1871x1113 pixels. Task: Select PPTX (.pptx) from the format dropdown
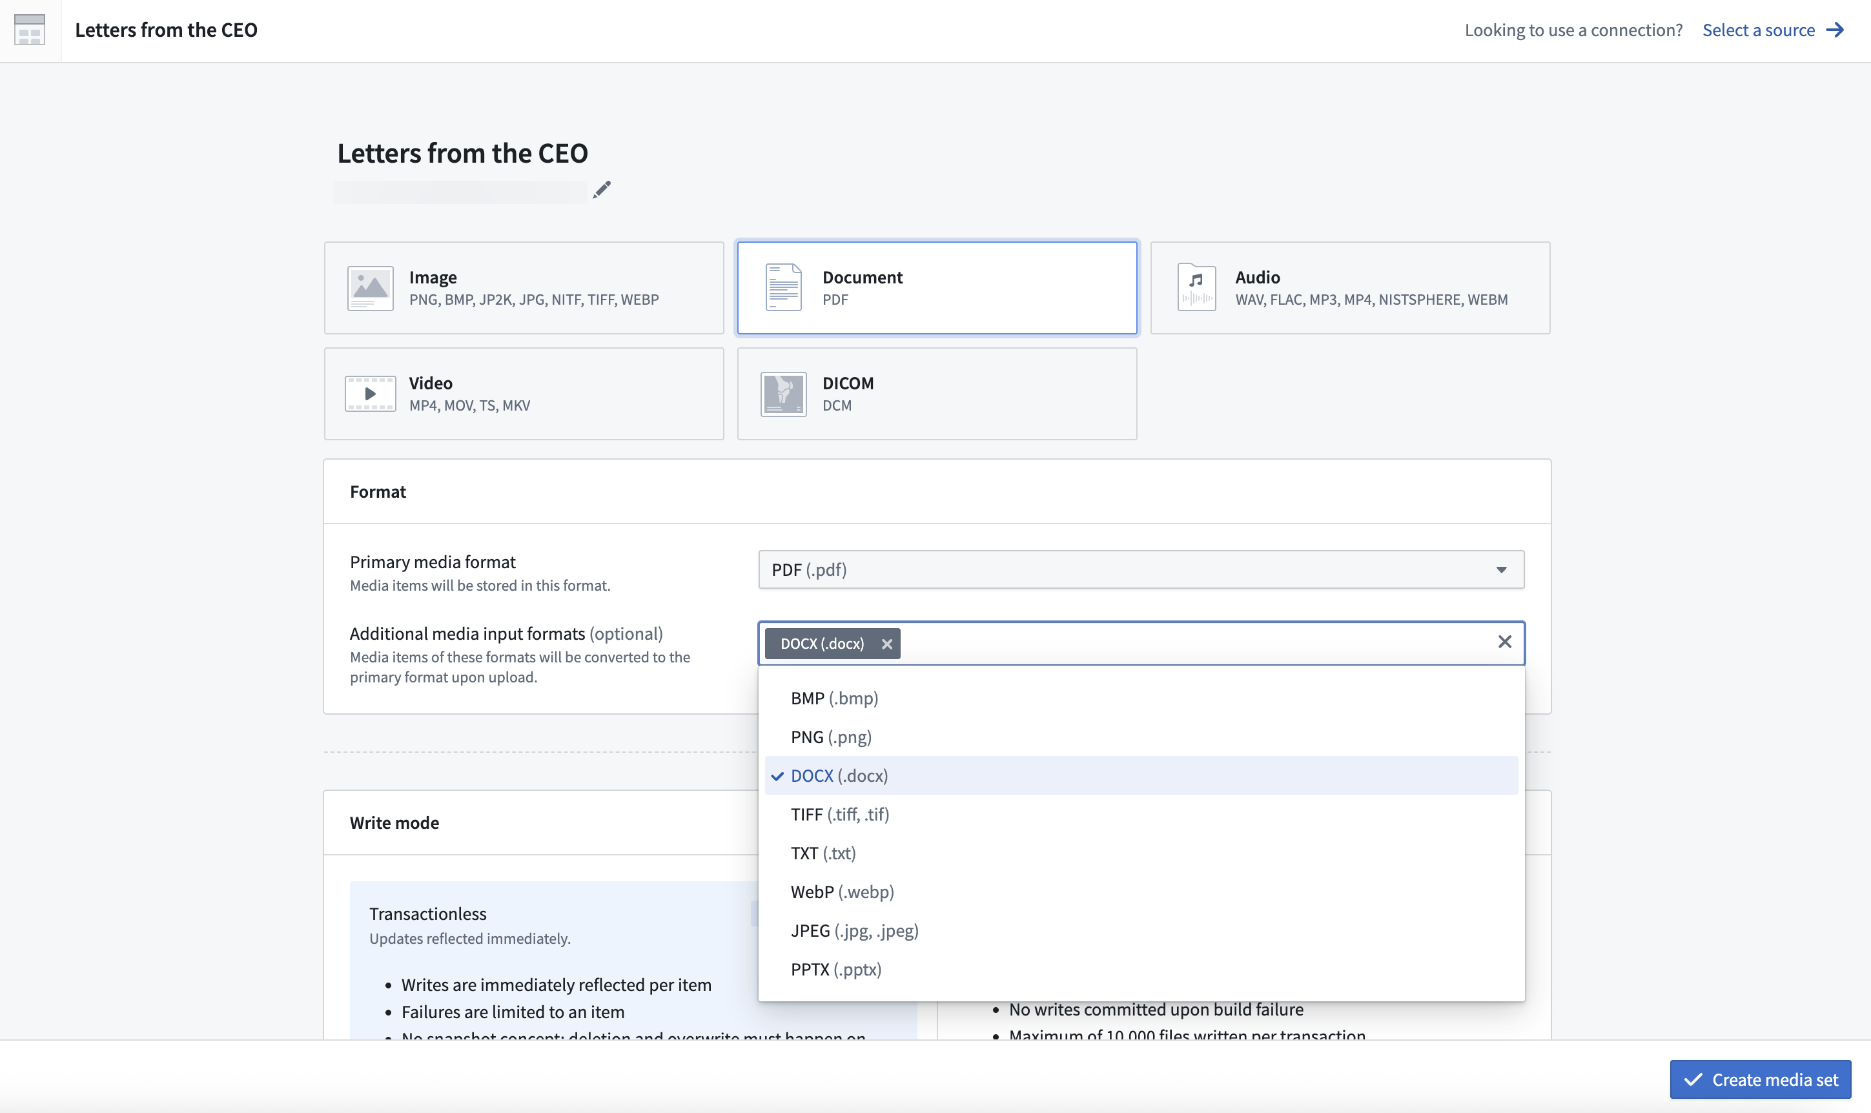(835, 969)
